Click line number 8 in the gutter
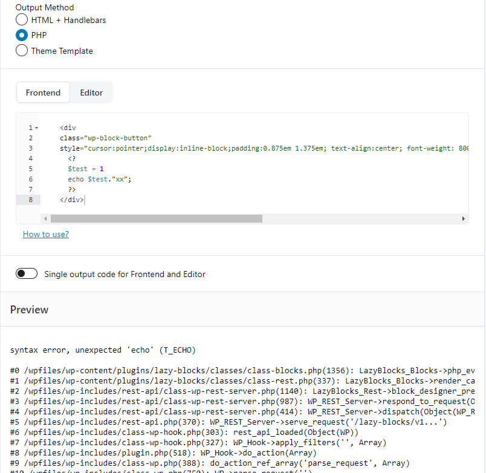The width and height of the screenshot is (486, 473). [x=30, y=200]
